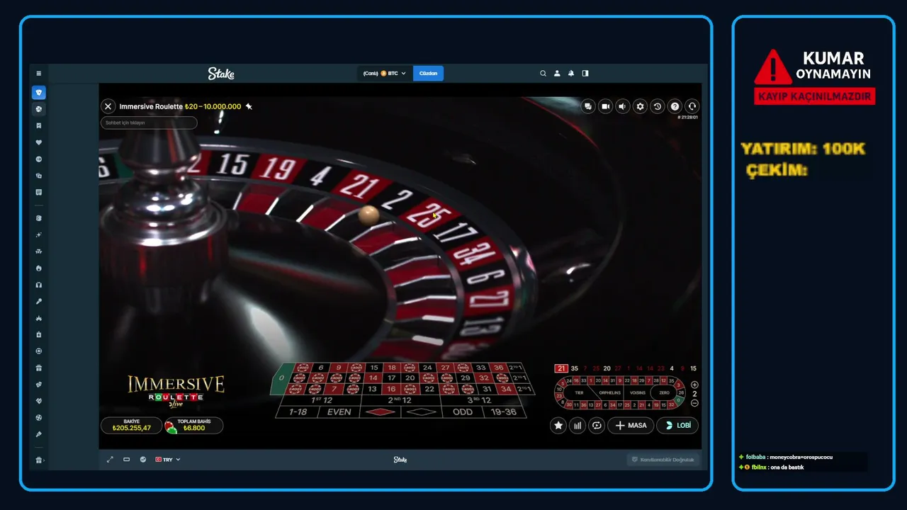Open search with the magnifier icon
The image size is (907, 510).
tap(543, 73)
